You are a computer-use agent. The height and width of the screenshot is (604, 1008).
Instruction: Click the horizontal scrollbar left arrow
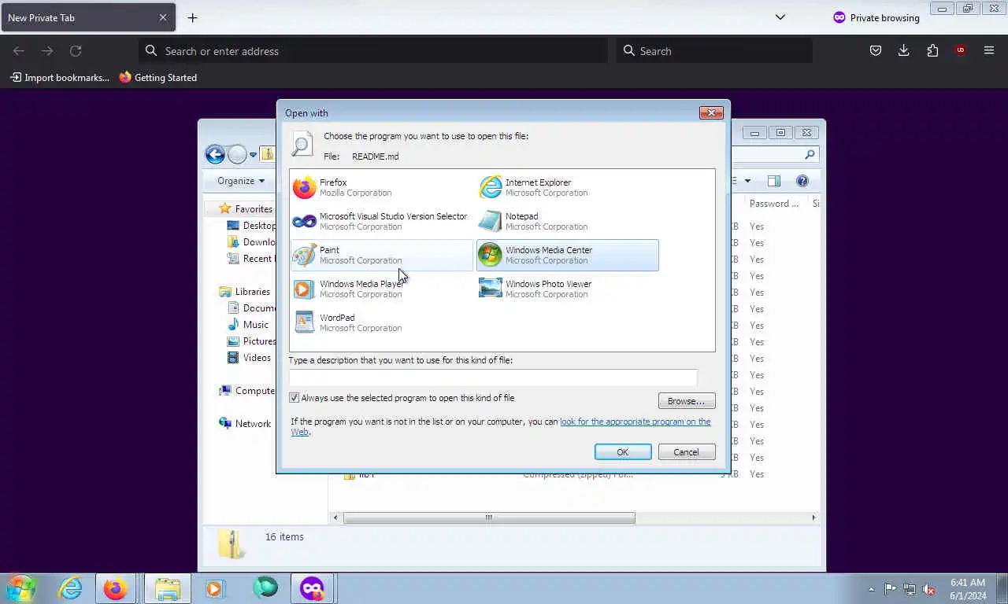(335, 517)
